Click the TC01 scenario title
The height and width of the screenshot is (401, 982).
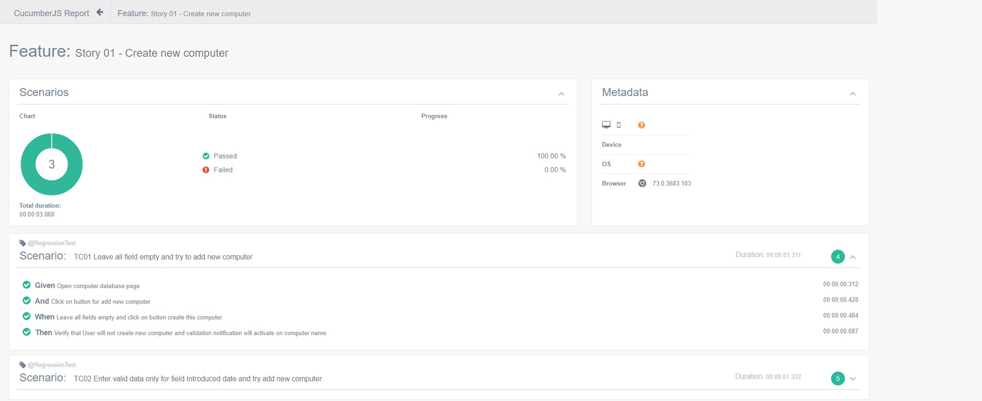point(163,257)
